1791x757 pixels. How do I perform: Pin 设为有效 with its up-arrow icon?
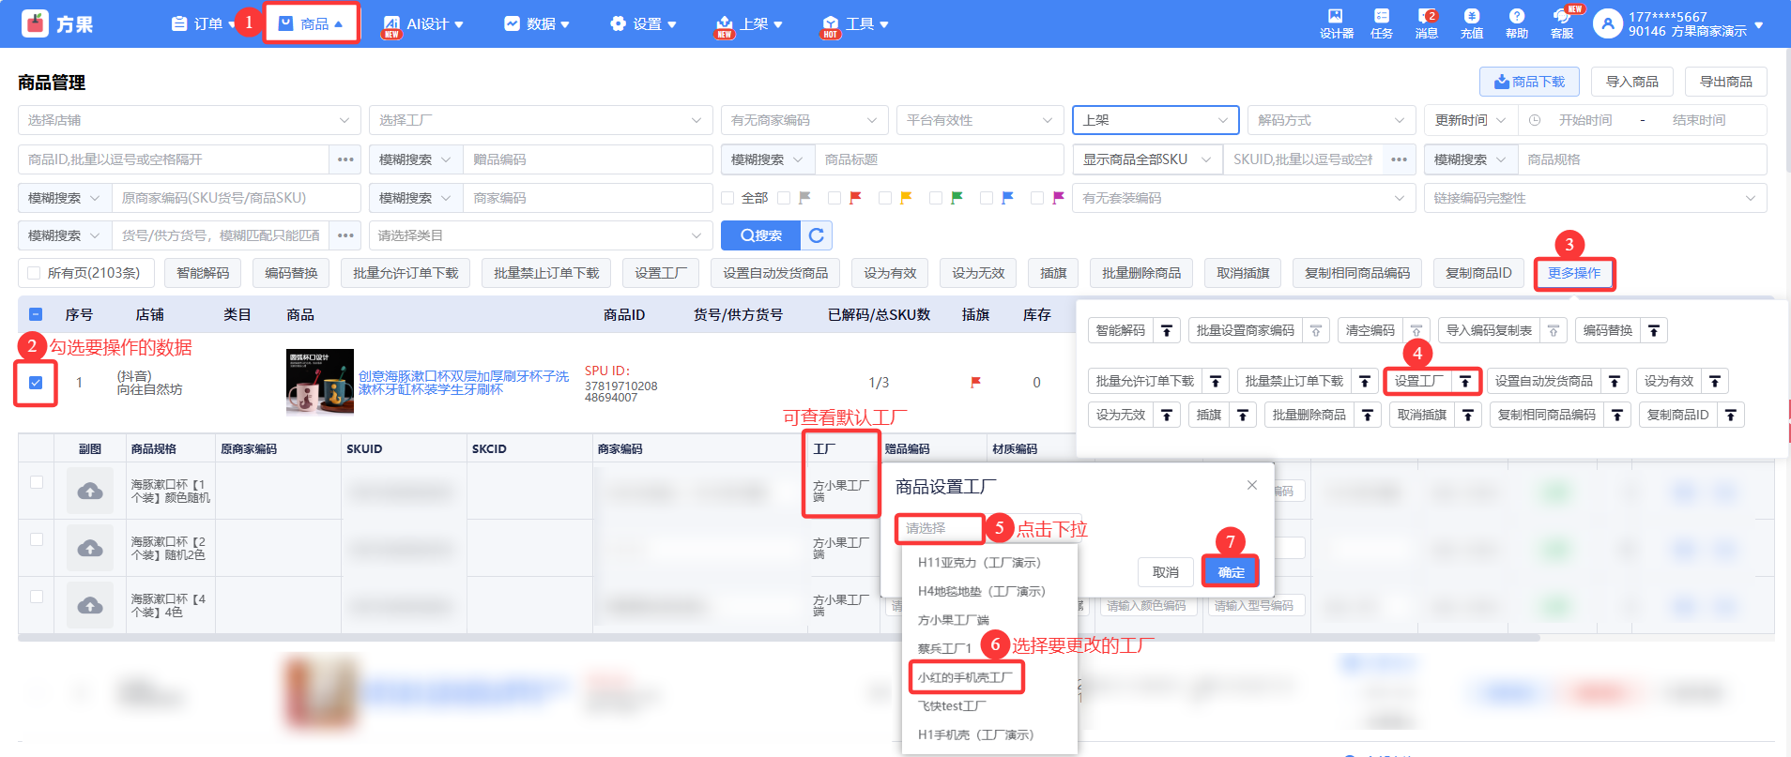coord(1715,381)
